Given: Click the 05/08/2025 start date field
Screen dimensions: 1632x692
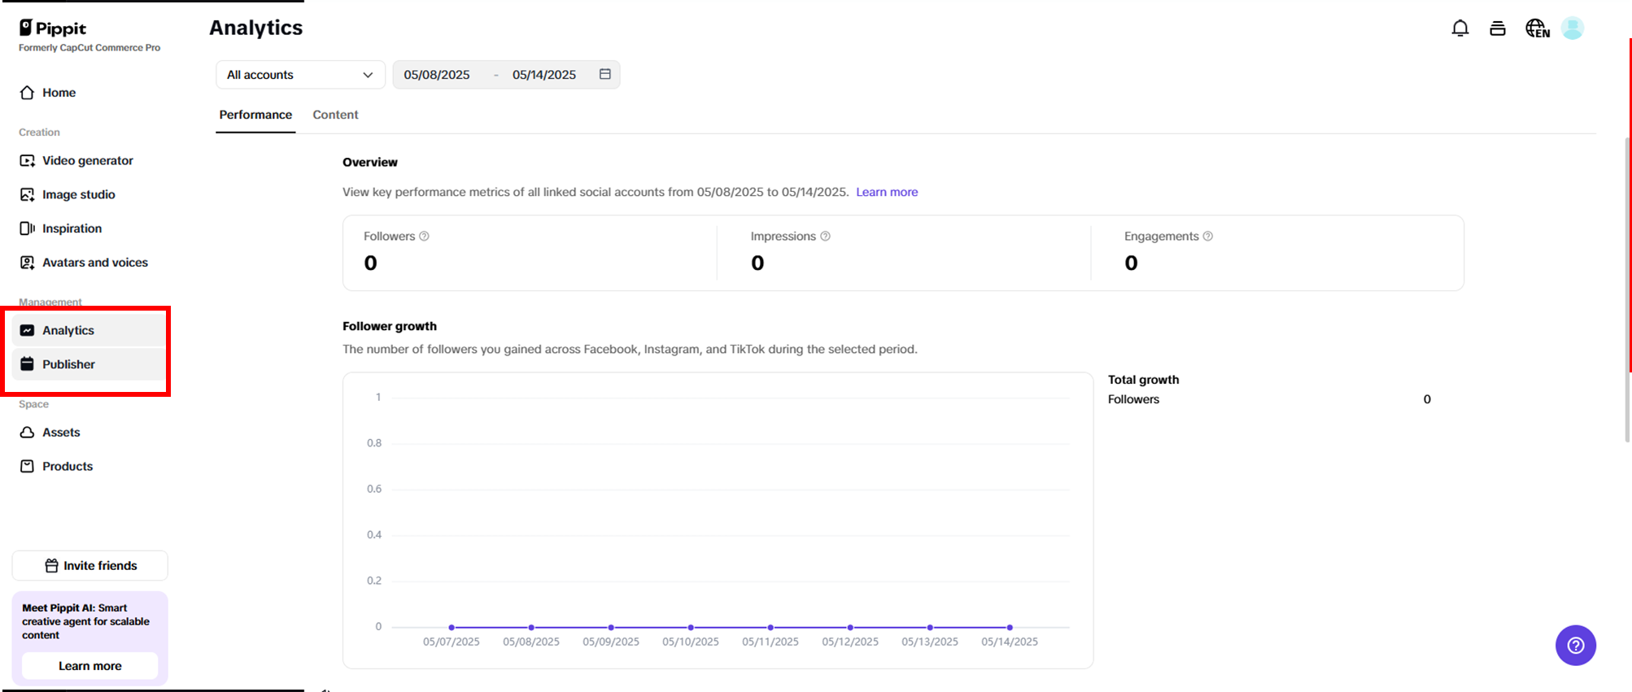Looking at the screenshot, I should pos(437,75).
